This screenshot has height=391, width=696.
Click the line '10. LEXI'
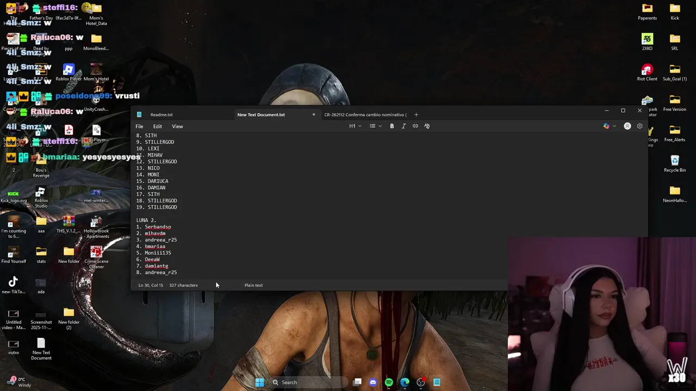(148, 149)
